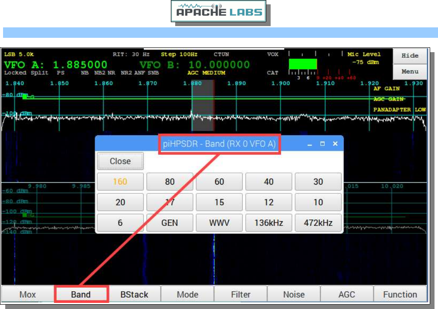The image size is (438, 309).
Task: Tune to the WWV band
Action: [x=219, y=223]
